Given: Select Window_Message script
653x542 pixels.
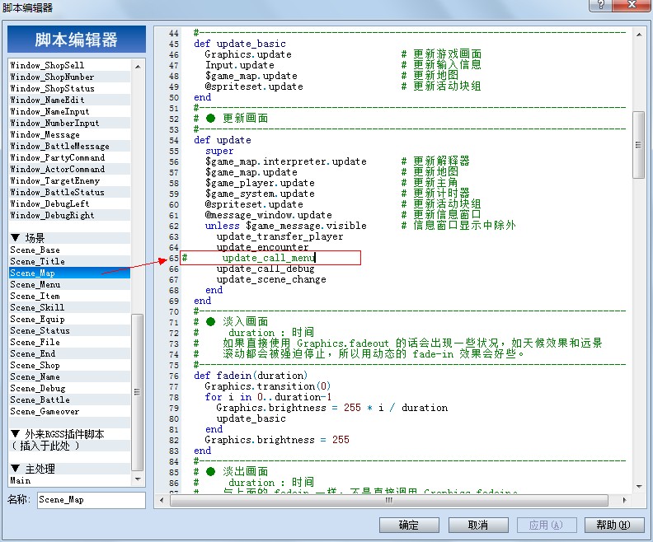Looking at the screenshot, I should 69,135.
